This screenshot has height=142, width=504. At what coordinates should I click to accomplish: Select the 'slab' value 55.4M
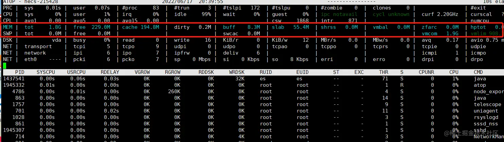click(x=301, y=27)
